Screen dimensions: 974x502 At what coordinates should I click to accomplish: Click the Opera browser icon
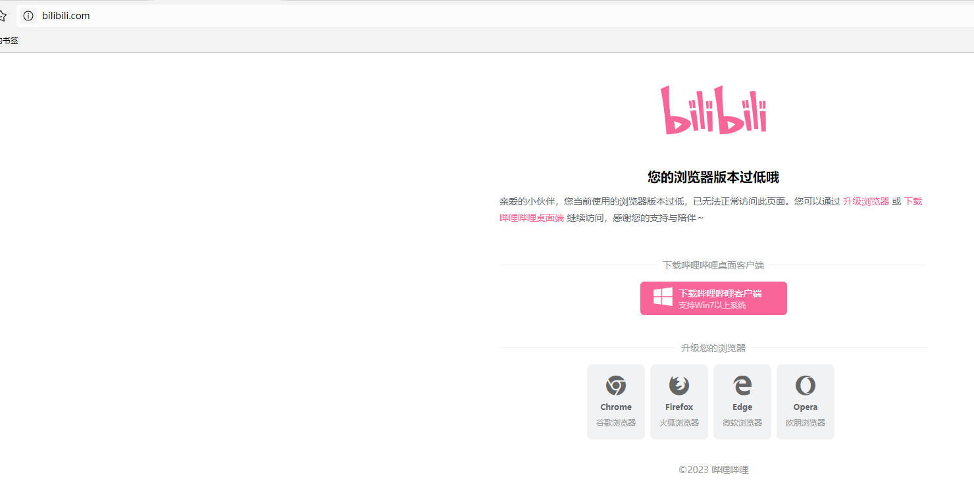coord(806,386)
